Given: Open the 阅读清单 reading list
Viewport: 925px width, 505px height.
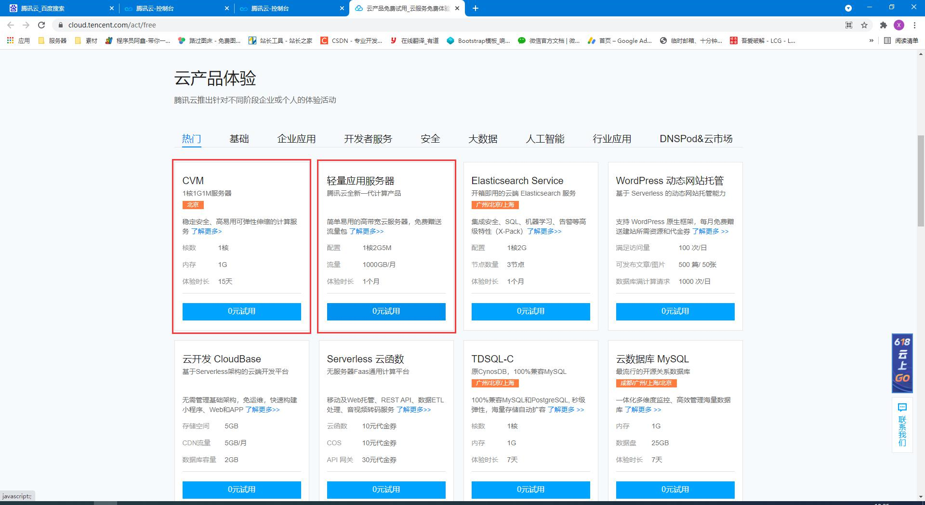Looking at the screenshot, I should (901, 41).
